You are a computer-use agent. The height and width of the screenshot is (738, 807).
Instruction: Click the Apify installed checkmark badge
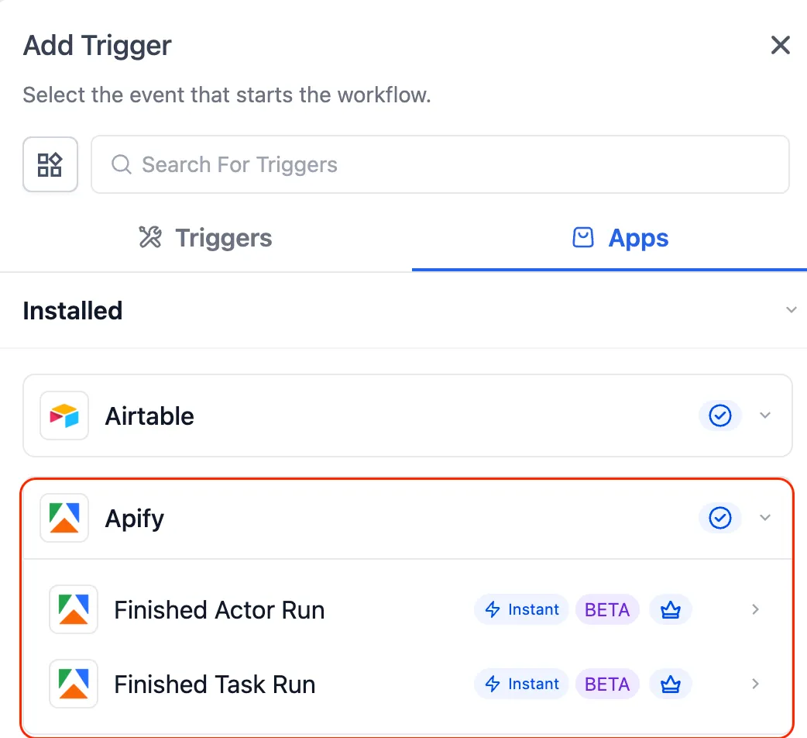720,518
